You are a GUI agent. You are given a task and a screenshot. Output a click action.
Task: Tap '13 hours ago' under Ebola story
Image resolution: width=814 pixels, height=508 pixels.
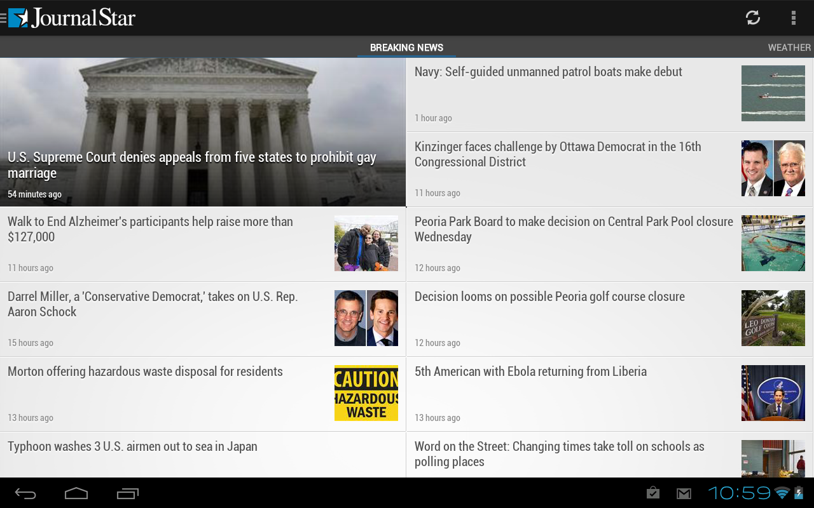tap(438, 418)
